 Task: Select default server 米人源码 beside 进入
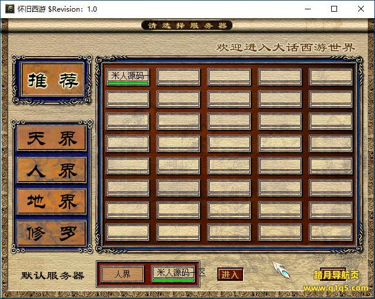click(x=173, y=273)
